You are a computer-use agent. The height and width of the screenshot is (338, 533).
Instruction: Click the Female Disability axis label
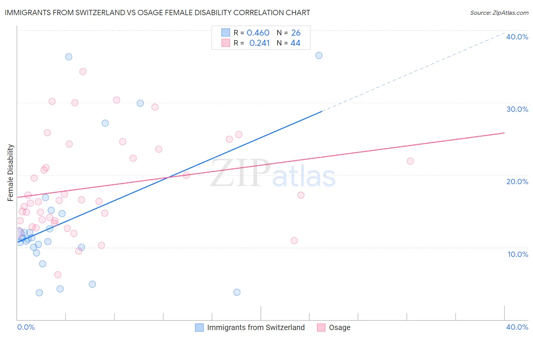(x=11, y=172)
